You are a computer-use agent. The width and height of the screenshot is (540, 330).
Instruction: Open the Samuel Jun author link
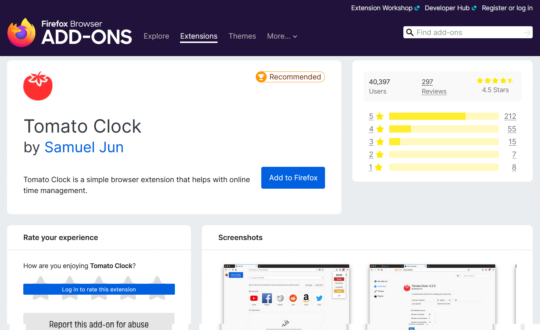84,147
